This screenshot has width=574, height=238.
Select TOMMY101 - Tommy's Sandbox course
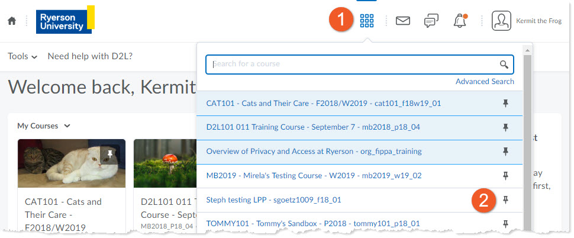(313, 223)
